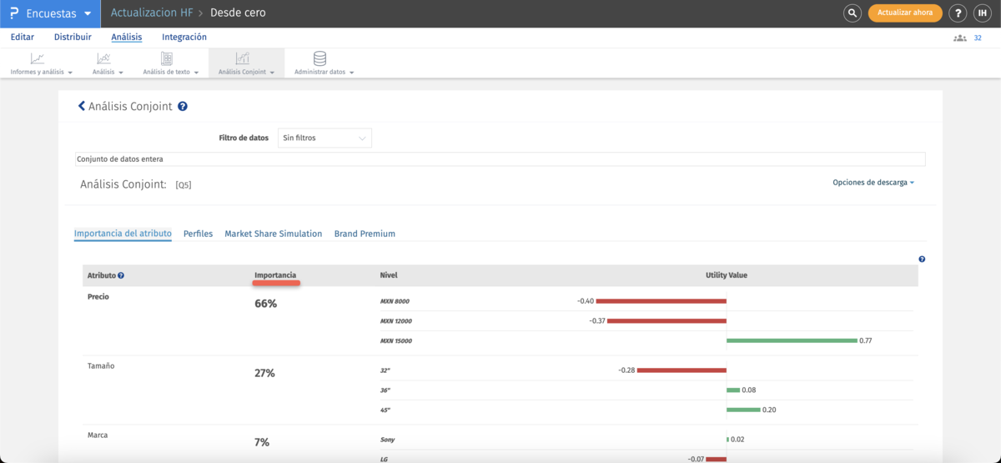Click the respondents people icon
The image size is (1001, 463).
(960, 38)
